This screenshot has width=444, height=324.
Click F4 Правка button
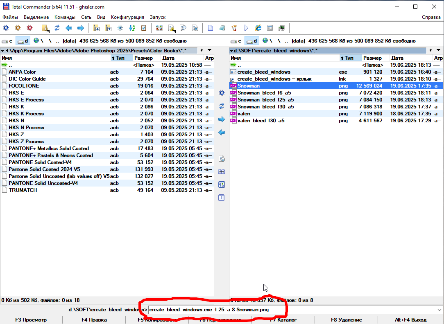tap(94, 320)
